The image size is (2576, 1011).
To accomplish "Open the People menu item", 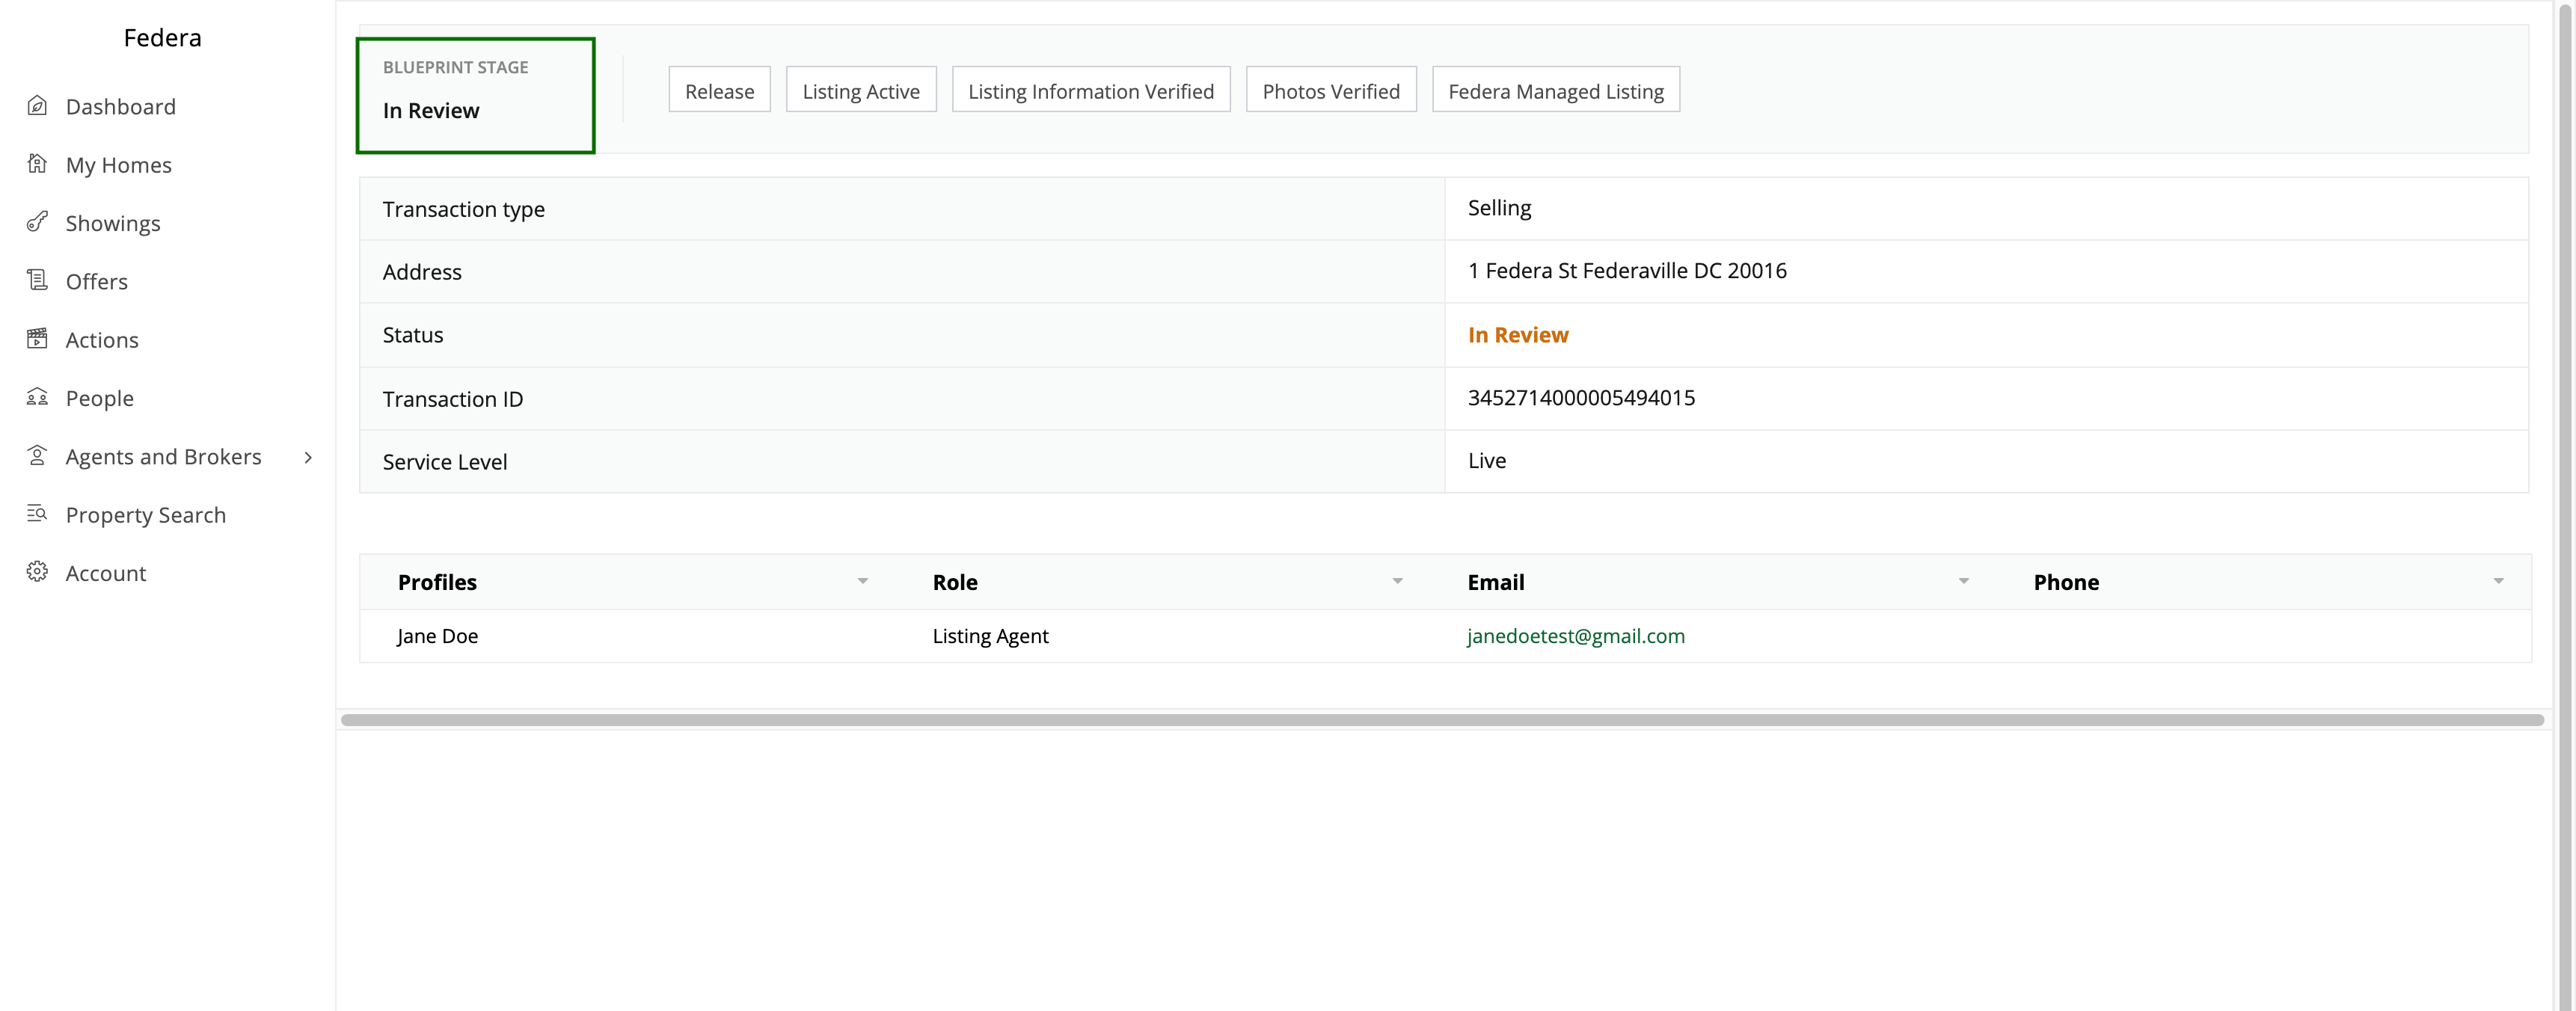I will (99, 398).
